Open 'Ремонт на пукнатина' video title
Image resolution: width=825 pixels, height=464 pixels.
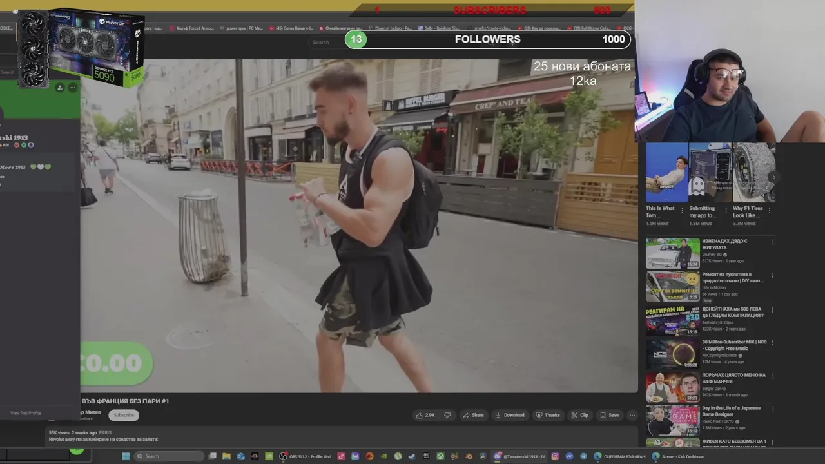pyautogui.click(x=733, y=277)
